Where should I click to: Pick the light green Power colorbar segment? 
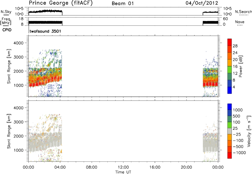coord(230,69)
